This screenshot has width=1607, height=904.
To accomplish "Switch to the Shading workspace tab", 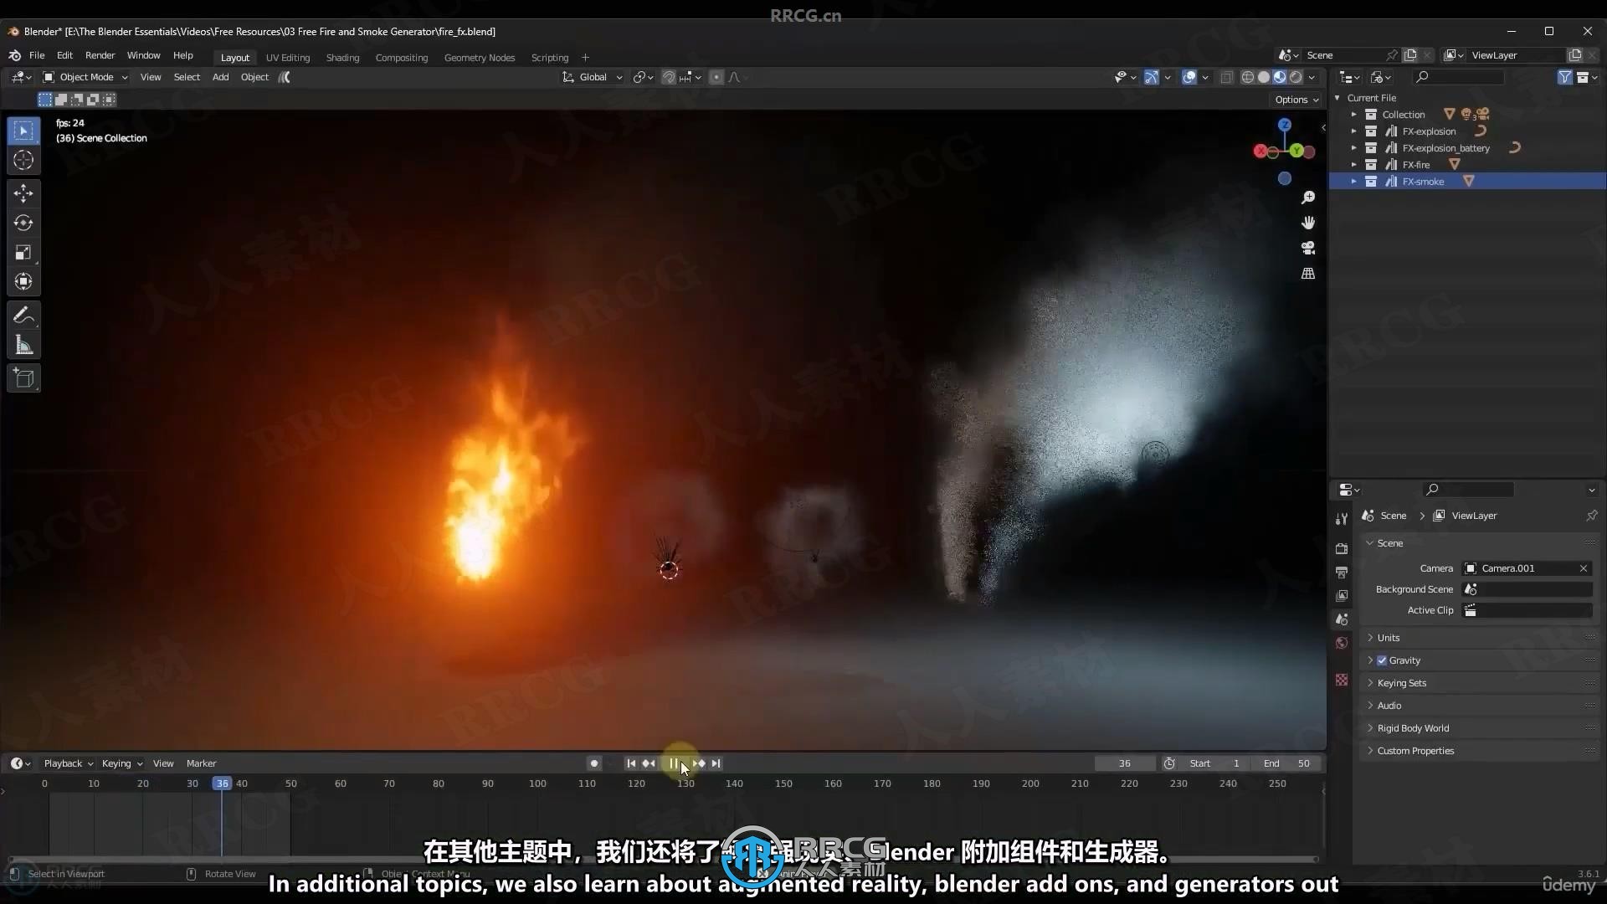I will coord(342,58).
